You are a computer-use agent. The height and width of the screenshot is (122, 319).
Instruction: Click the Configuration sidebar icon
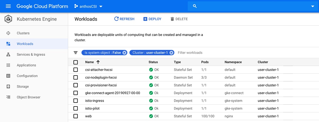[8, 76]
